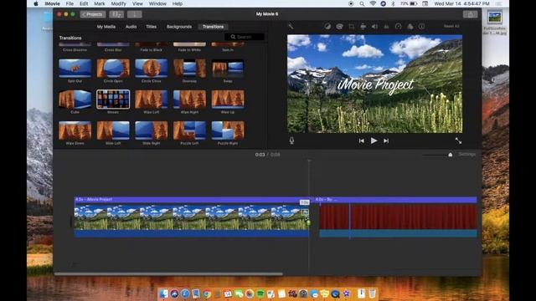
Task: Select the Circle Open transition
Action: click(113, 69)
